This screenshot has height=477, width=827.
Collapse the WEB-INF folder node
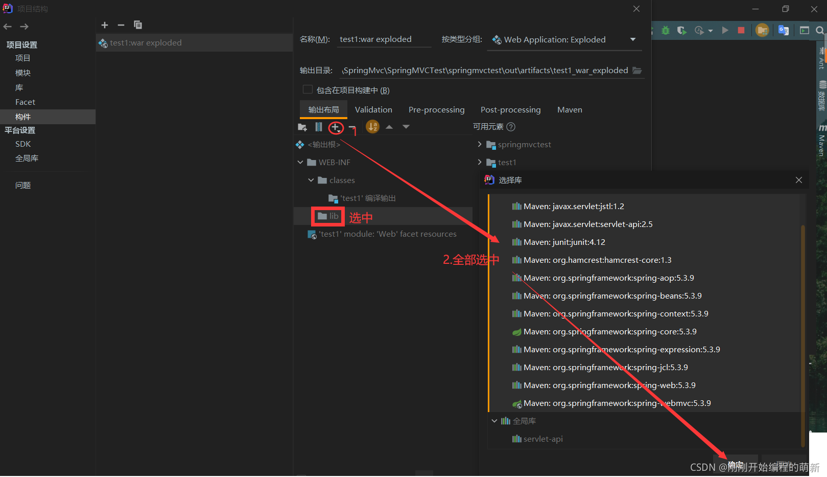click(x=300, y=162)
